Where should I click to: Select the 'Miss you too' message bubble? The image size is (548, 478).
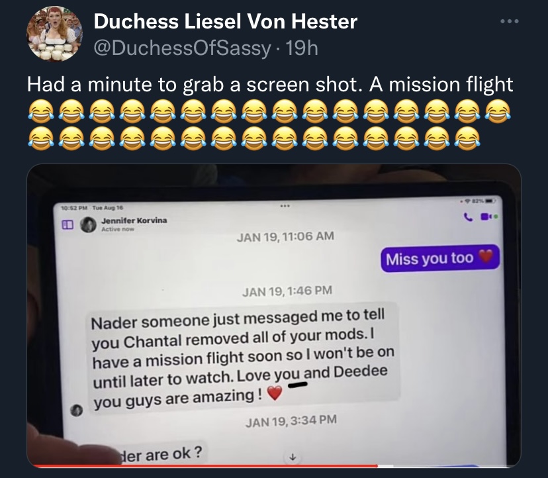click(x=440, y=258)
